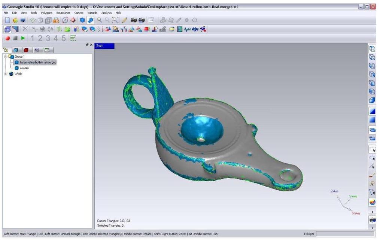Click the first camera capture icon
Image resolution: width=383 pixels, height=242 pixels.
point(134,20)
